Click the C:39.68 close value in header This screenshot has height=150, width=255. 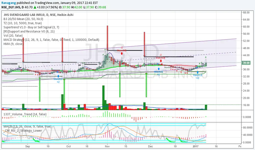click(x=100, y=7)
